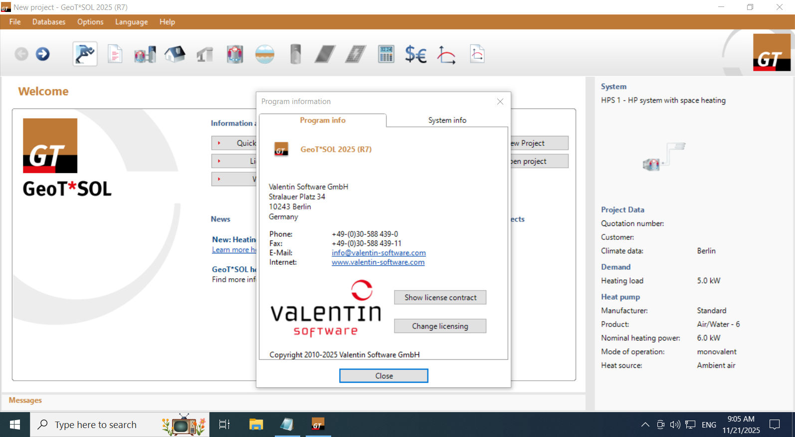
Task: Open the ENG language indicator
Action: click(709, 425)
